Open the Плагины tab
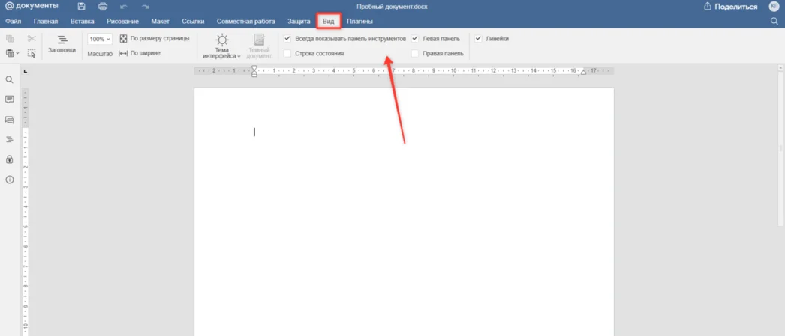This screenshot has width=785, height=336. [x=359, y=22]
